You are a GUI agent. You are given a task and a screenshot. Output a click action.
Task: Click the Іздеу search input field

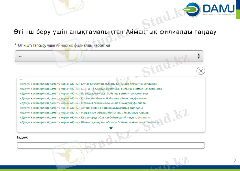[111, 145]
